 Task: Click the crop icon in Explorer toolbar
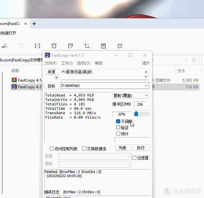[87, 46]
